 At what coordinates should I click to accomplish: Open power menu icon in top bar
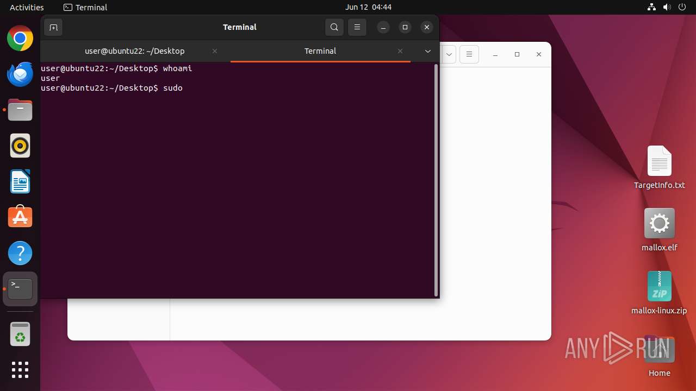pos(682,7)
